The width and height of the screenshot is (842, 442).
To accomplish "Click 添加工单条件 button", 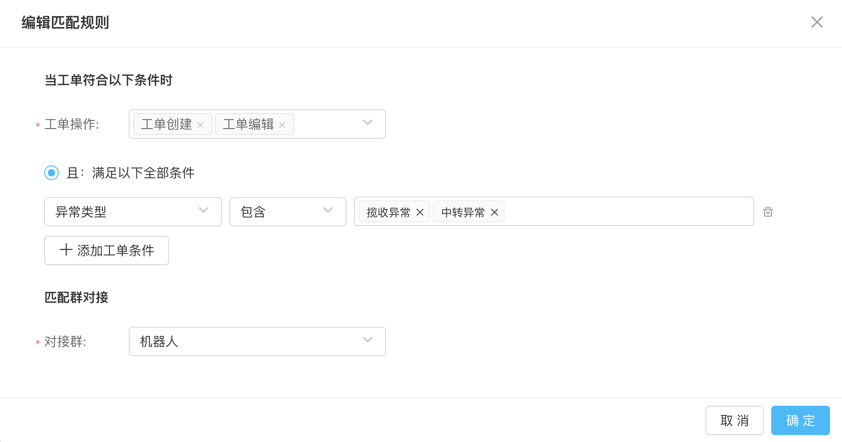I will [107, 250].
